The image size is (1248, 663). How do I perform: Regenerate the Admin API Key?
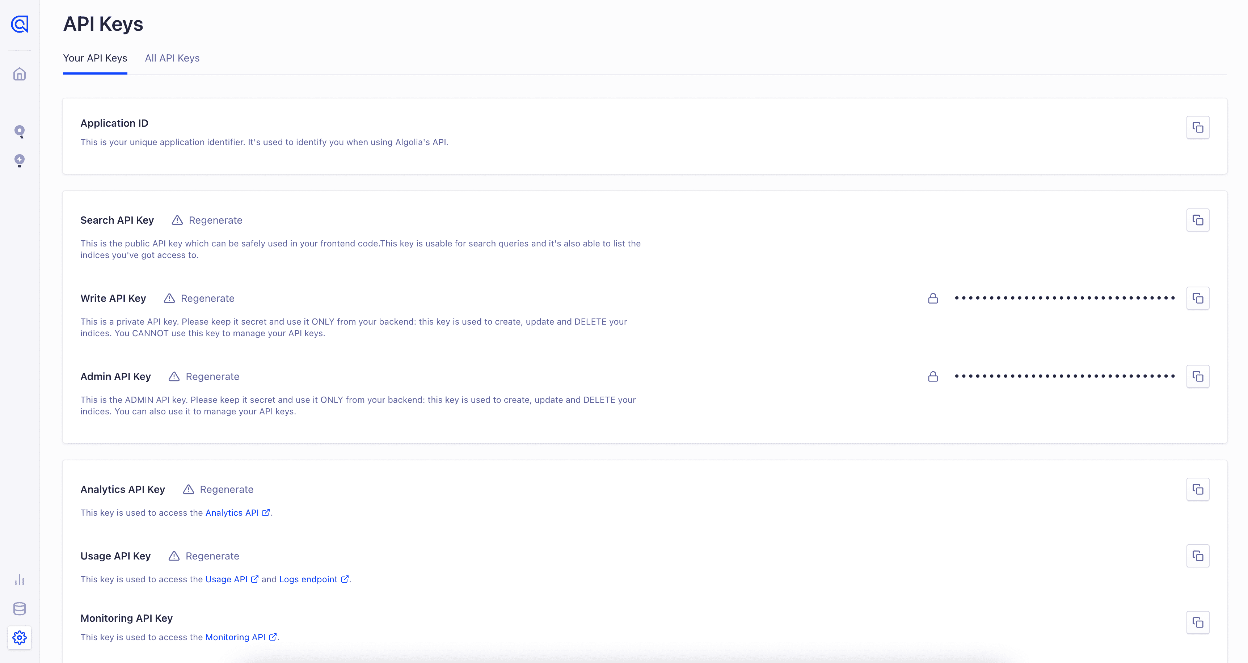tap(212, 376)
